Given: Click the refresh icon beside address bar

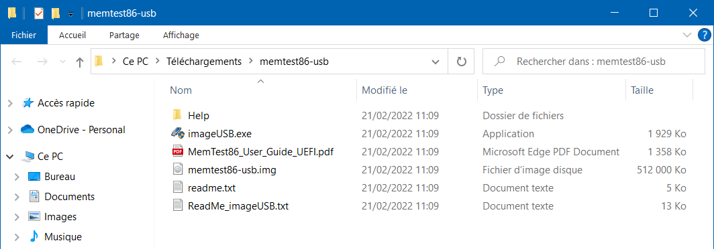Looking at the screenshot, I should pos(462,62).
